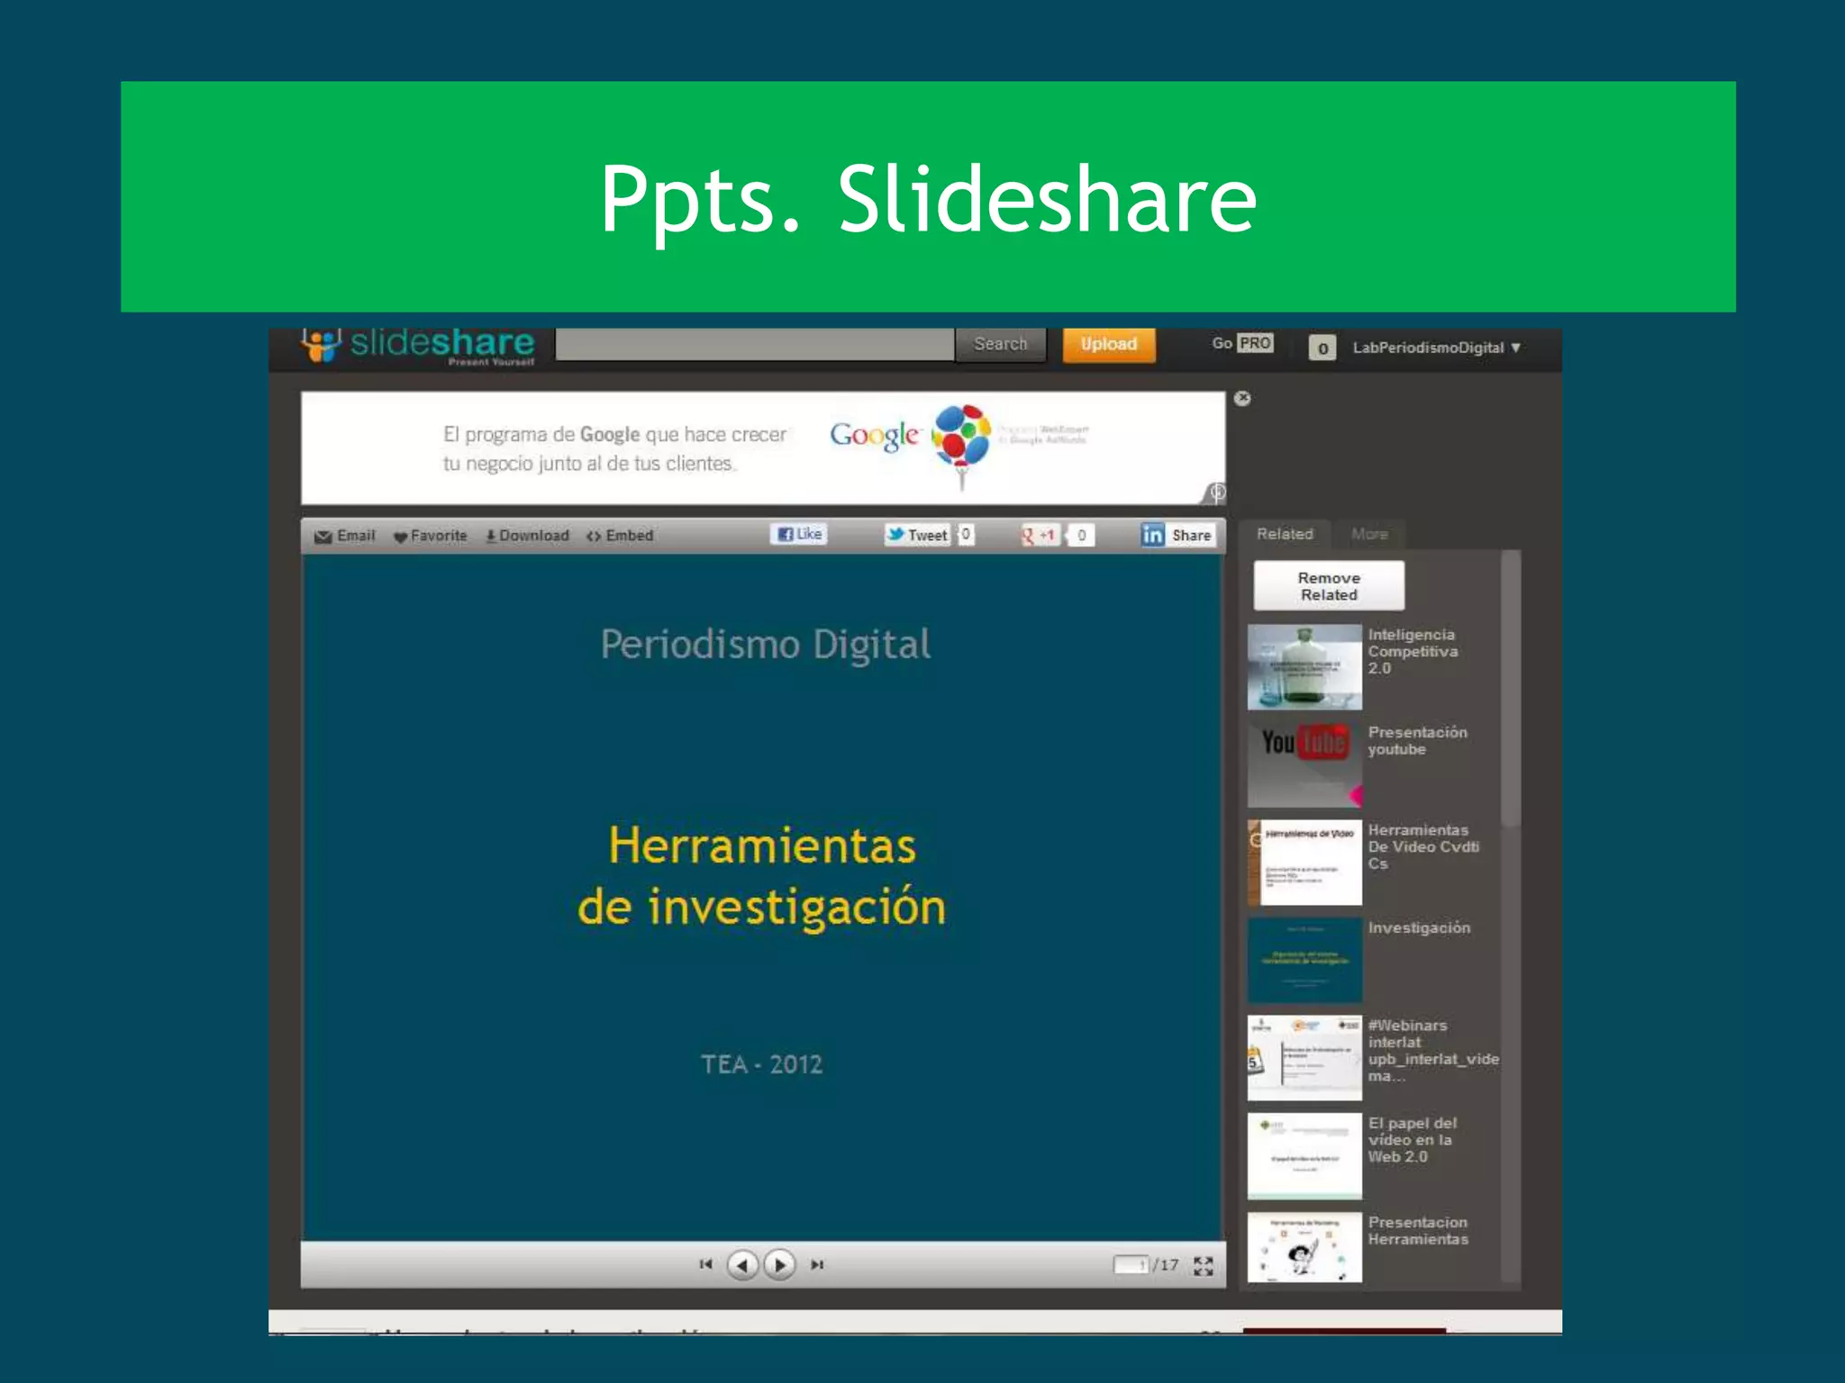
Task: Click the Google +1 button
Action: coord(1040,535)
